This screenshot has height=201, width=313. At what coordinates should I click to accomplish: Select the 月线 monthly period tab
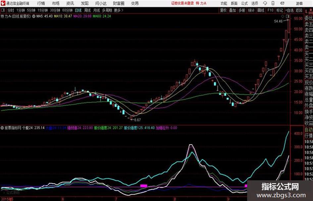[97, 10]
